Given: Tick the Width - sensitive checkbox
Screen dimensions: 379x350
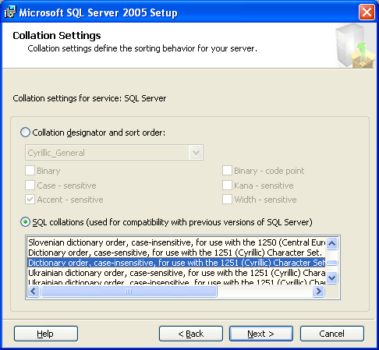Looking at the screenshot, I should click(227, 200).
